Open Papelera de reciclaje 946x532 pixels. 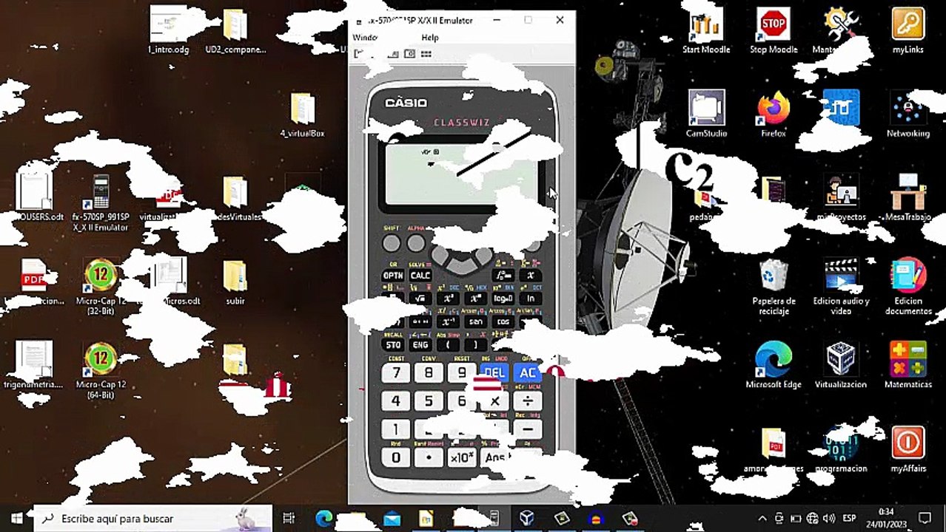[x=774, y=287]
